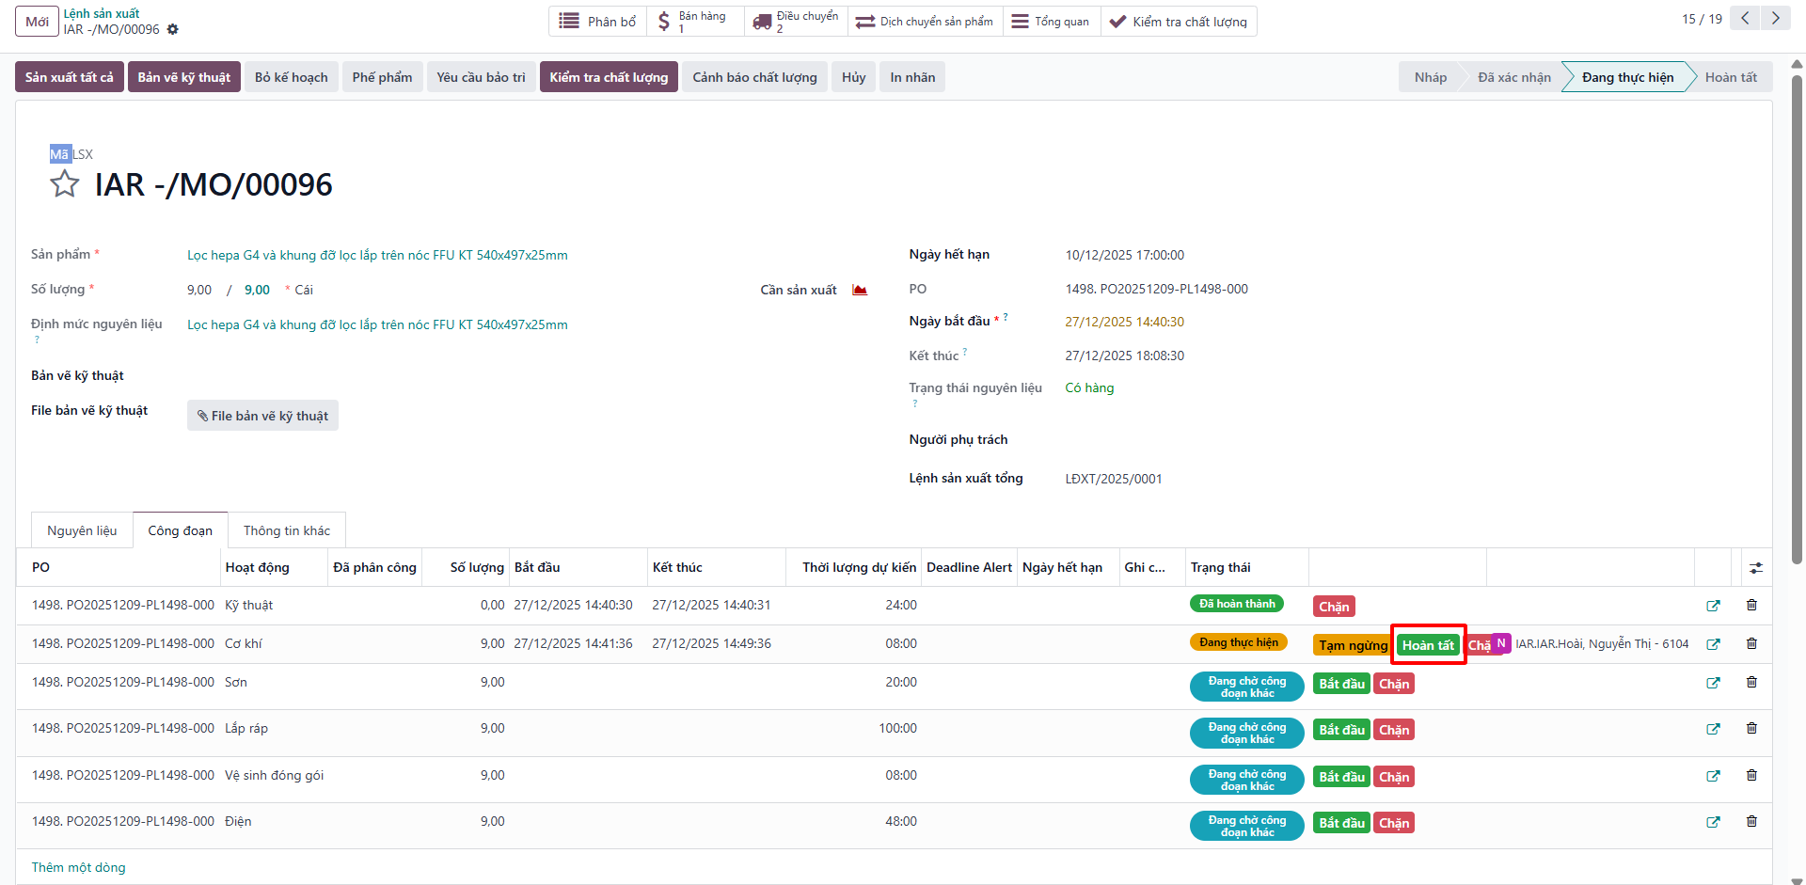The image size is (1806, 885).
Task: Open Dịch chuyển sản phẩm button
Action: pyautogui.click(x=925, y=21)
